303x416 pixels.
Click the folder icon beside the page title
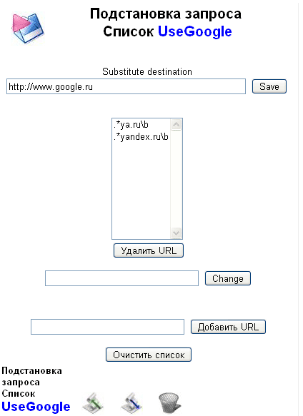click(28, 28)
